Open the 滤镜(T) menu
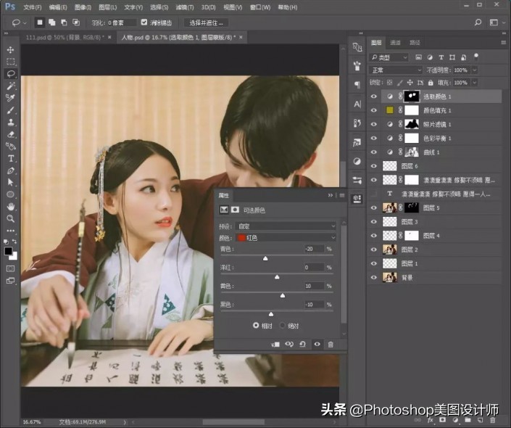Image resolution: width=511 pixels, height=428 pixels. coord(184,7)
